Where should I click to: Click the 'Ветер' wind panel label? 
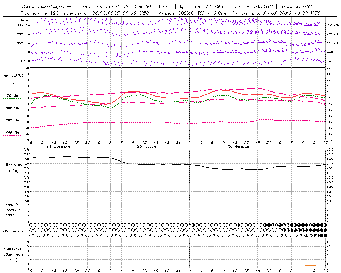coord(25,20)
